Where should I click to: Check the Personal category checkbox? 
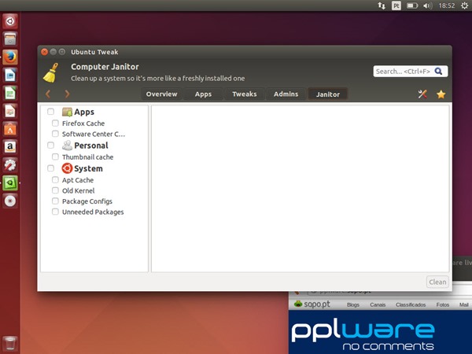pyautogui.click(x=50, y=146)
